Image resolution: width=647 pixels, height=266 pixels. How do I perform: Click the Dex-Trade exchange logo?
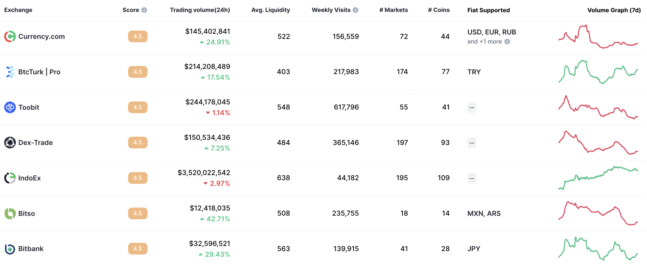[10, 143]
